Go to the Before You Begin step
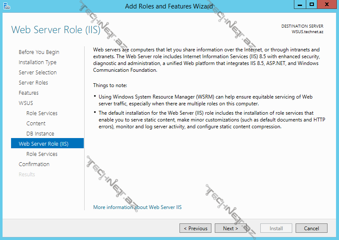 click(x=39, y=52)
